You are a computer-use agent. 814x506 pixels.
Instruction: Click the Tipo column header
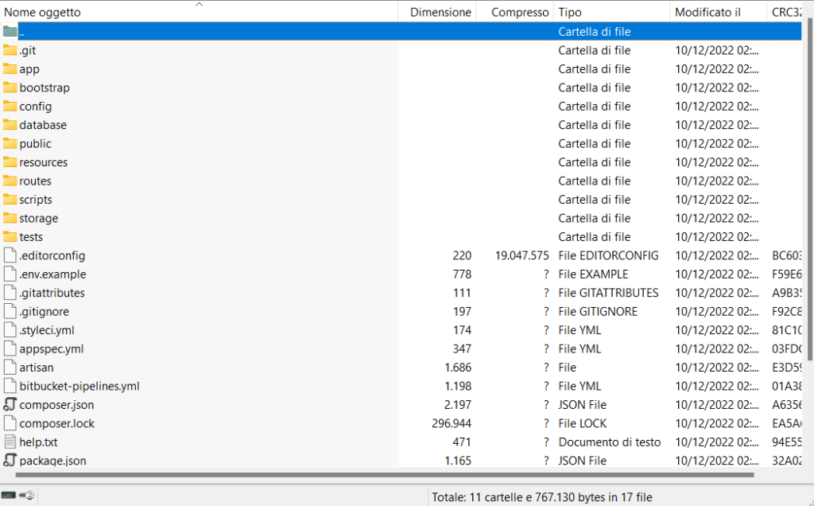pyautogui.click(x=570, y=13)
